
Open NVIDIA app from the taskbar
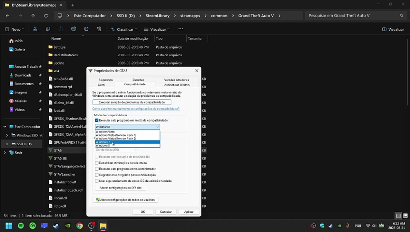pos(68,226)
